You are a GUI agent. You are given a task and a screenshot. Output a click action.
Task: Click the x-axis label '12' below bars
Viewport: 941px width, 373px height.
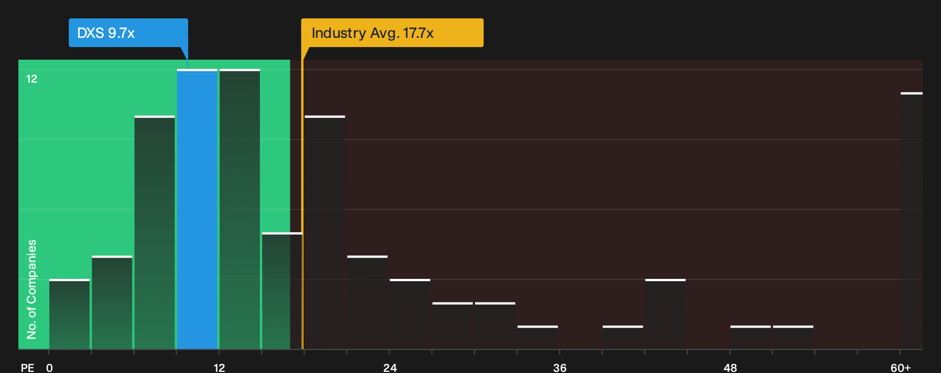click(219, 367)
